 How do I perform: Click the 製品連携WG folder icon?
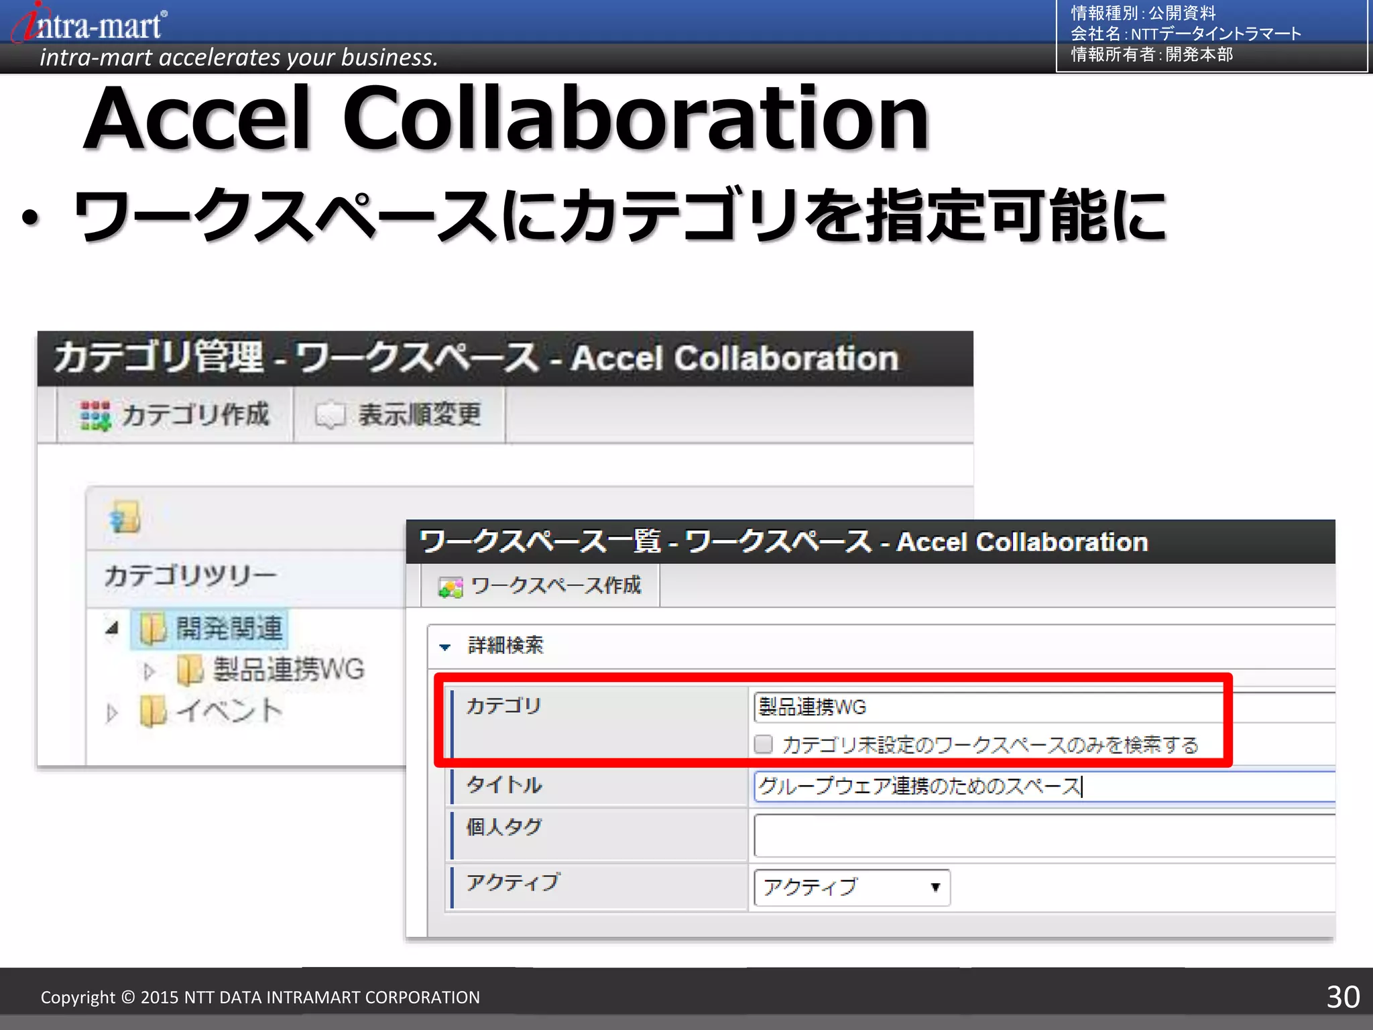(190, 670)
